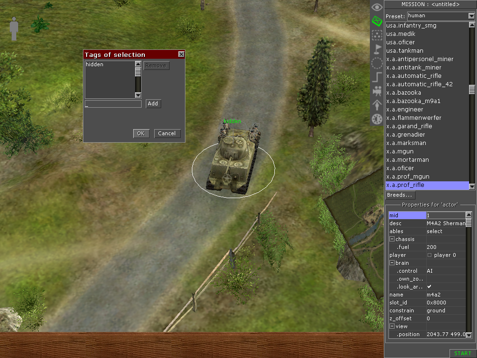Select usa.oficer in unit list

click(427, 42)
